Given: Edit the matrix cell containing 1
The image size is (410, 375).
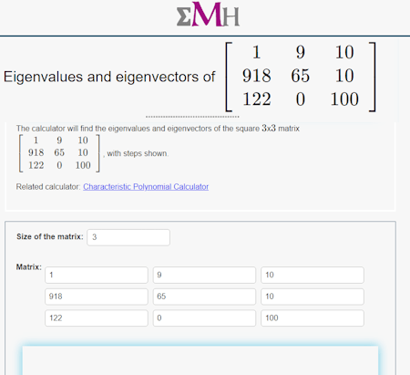Looking at the screenshot, I should click(x=97, y=275).
